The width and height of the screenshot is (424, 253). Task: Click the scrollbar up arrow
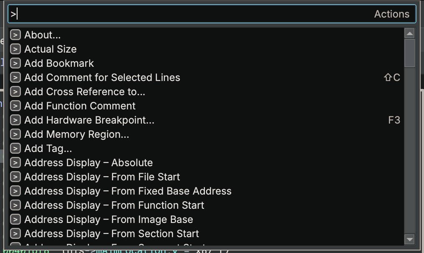[x=409, y=33]
